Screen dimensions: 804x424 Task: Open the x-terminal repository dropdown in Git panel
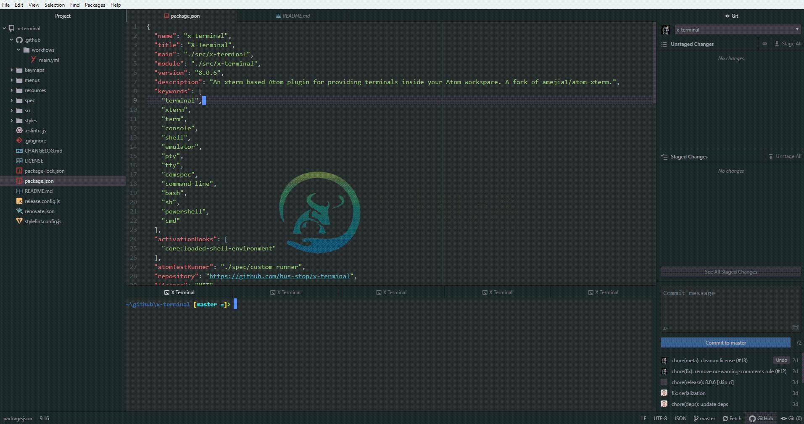[737, 29]
